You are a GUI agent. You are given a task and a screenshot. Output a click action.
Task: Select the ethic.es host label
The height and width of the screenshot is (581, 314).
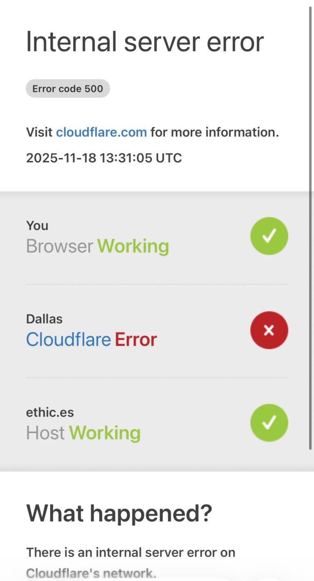tap(50, 412)
